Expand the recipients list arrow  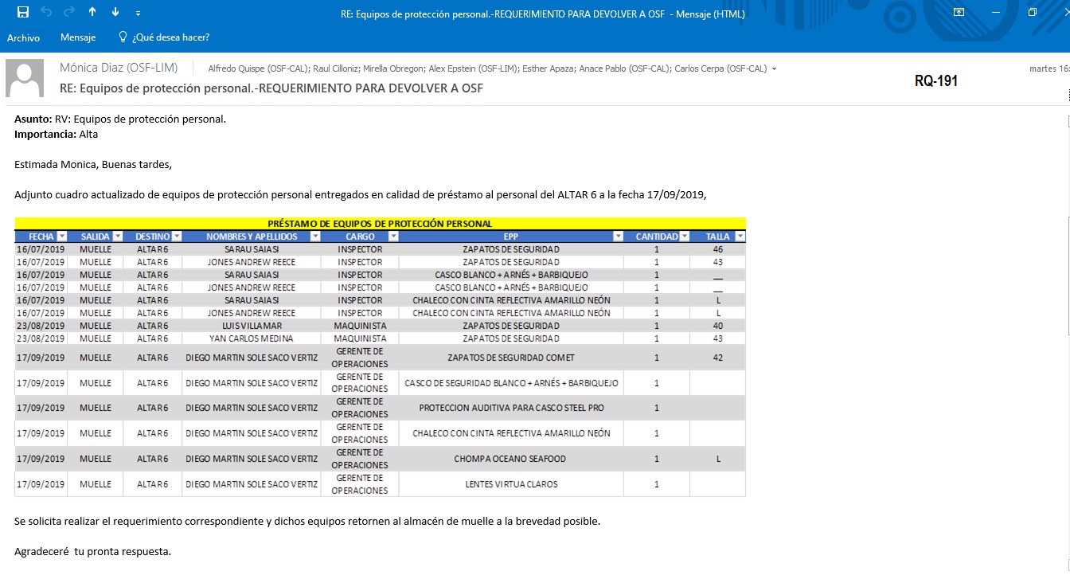(x=775, y=69)
